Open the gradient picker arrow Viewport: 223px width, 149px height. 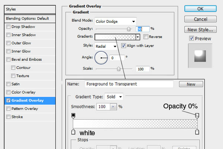tap(138, 37)
